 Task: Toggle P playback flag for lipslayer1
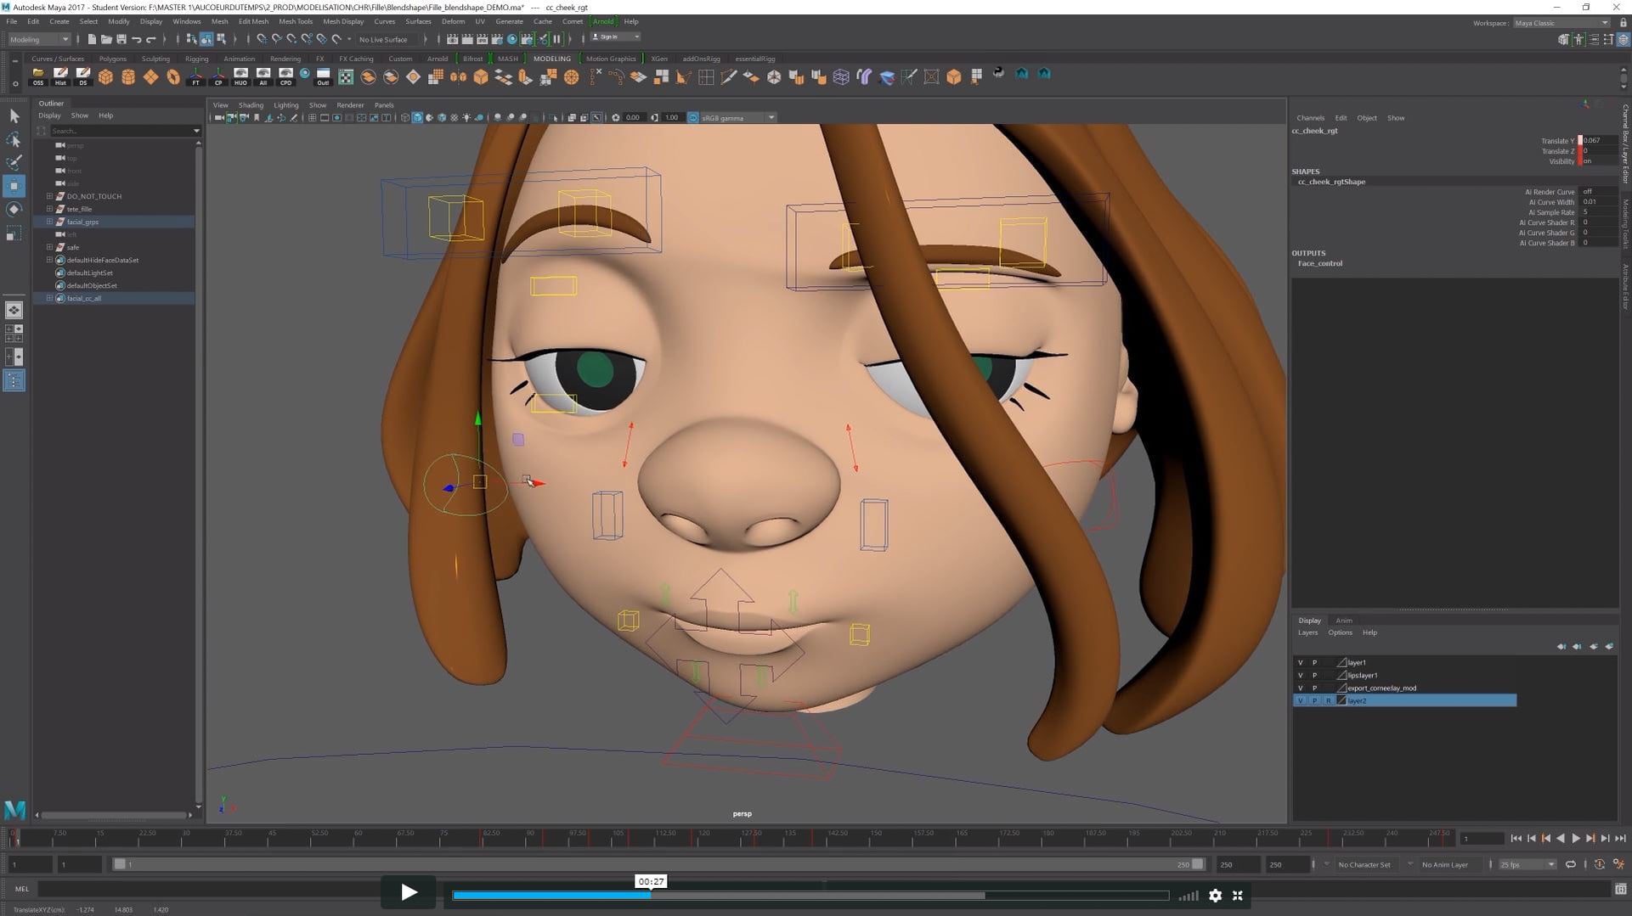click(x=1314, y=675)
